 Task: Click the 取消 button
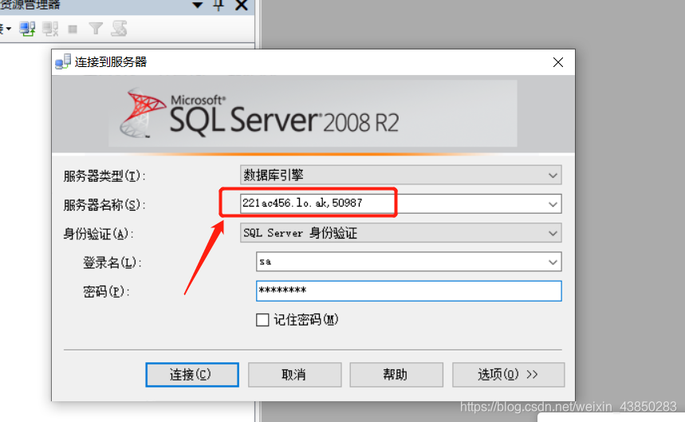(294, 374)
